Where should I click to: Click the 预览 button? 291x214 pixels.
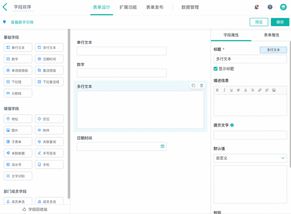pos(259,22)
